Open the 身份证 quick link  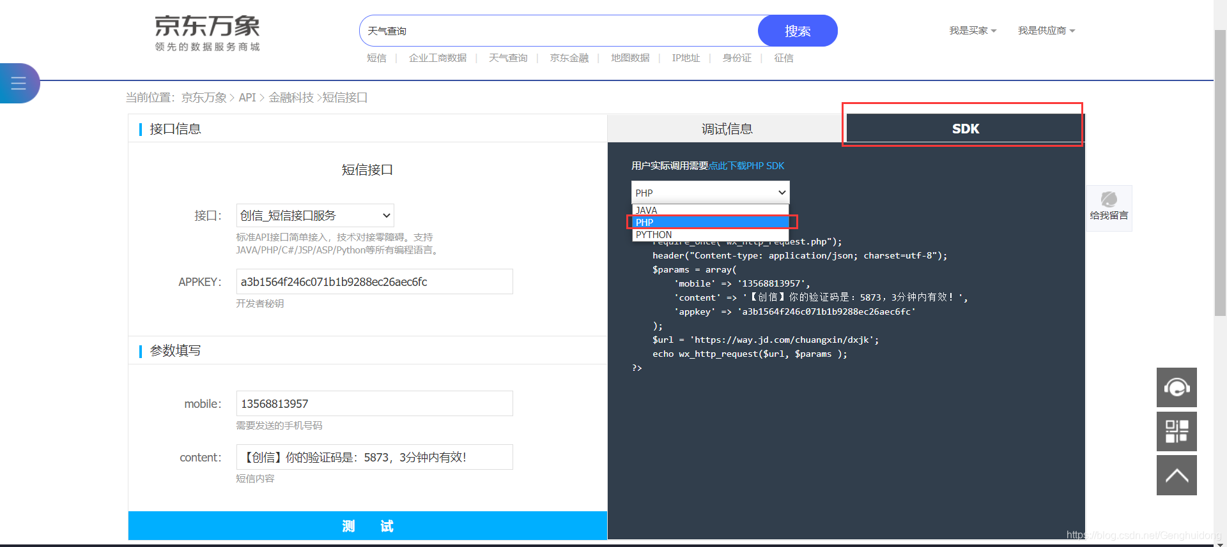pyautogui.click(x=737, y=58)
